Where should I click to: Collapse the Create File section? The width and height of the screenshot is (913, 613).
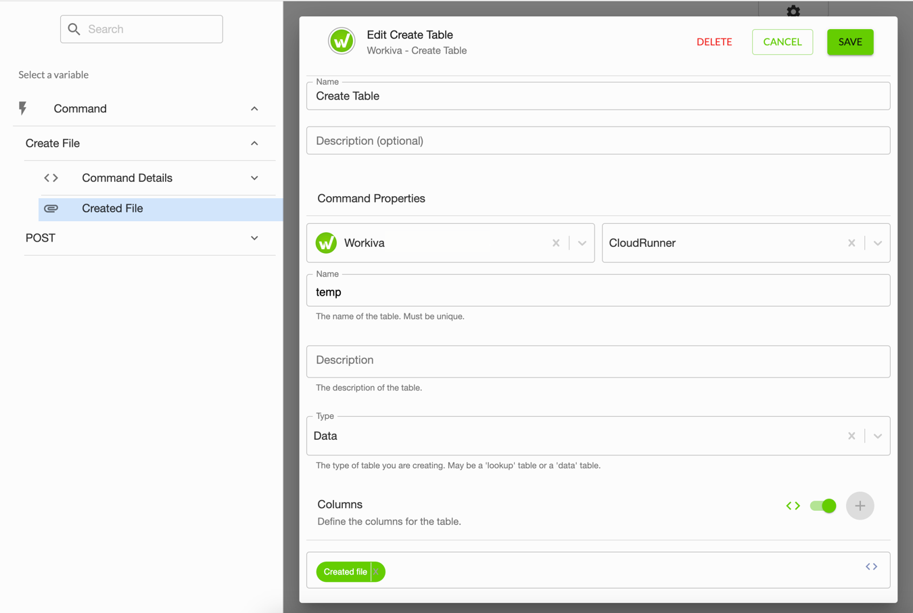click(254, 143)
